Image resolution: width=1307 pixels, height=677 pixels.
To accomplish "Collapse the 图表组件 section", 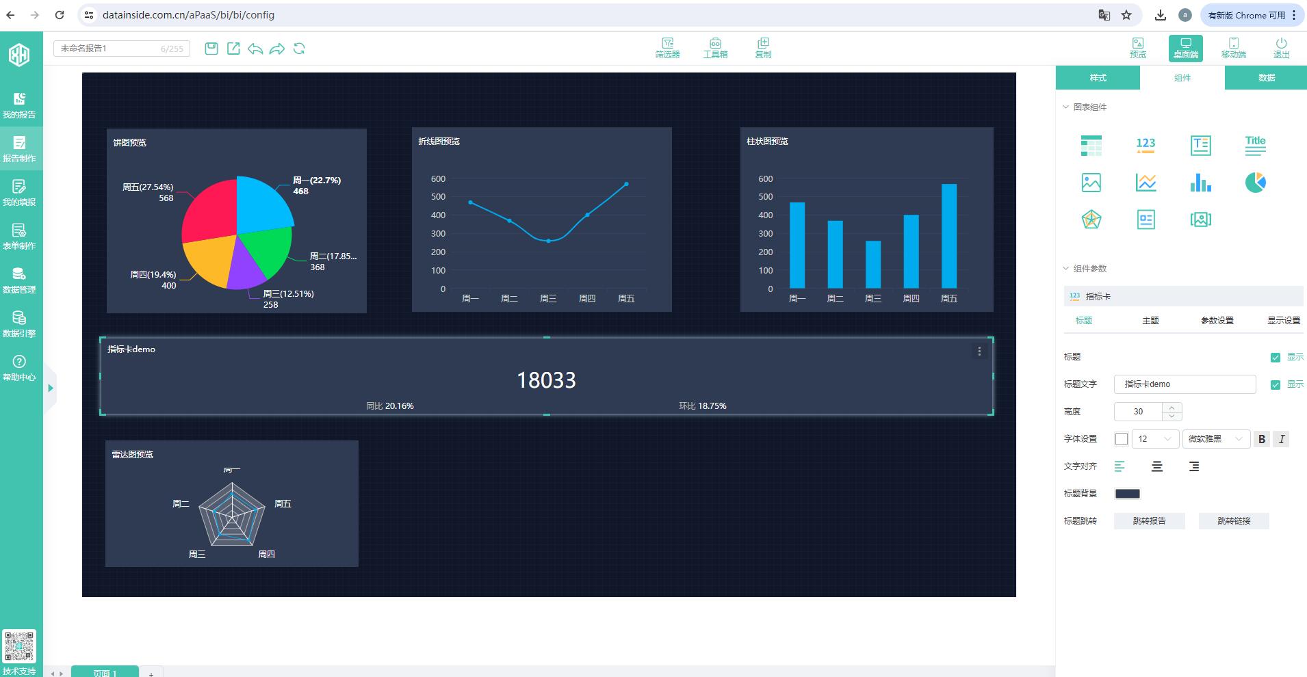I will click(x=1066, y=107).
